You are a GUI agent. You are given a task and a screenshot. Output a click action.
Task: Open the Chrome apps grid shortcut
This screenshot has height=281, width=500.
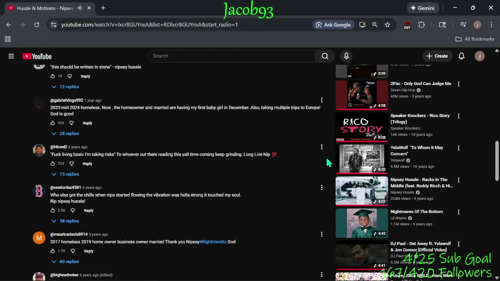(7, 39)
